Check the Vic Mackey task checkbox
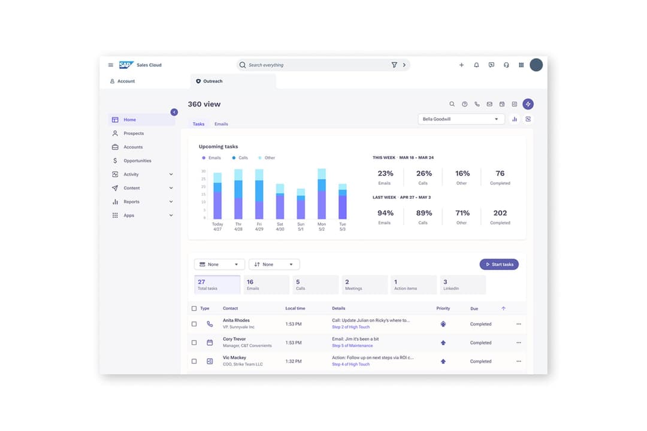This screenshot has width=647, height=431. [x=194, y=361]
